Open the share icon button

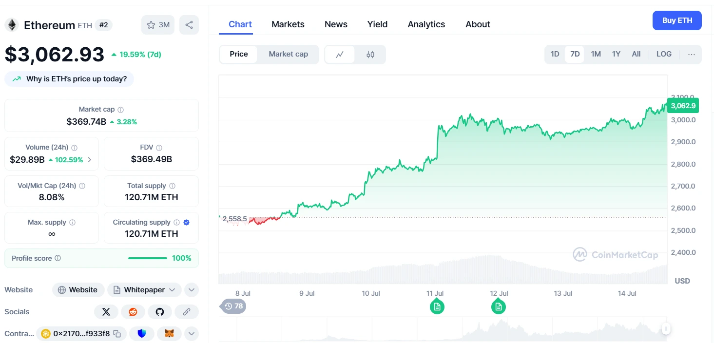[189, 25]
